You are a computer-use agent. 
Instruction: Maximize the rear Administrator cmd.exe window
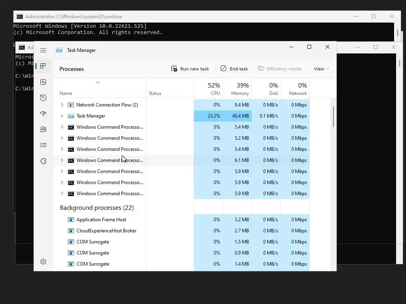(x=373, y=16)
